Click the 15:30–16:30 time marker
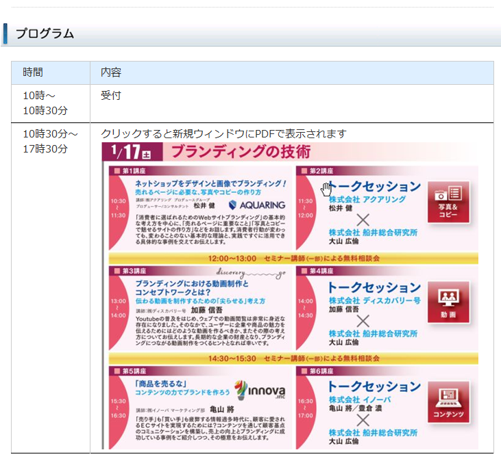 [118, 408]
